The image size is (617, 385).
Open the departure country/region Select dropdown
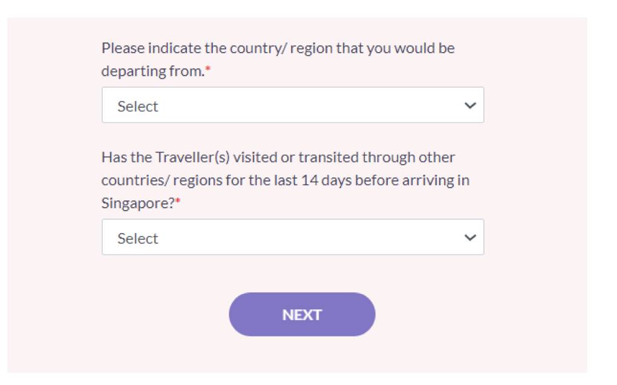pyautogui.click(x=292, y=105)
